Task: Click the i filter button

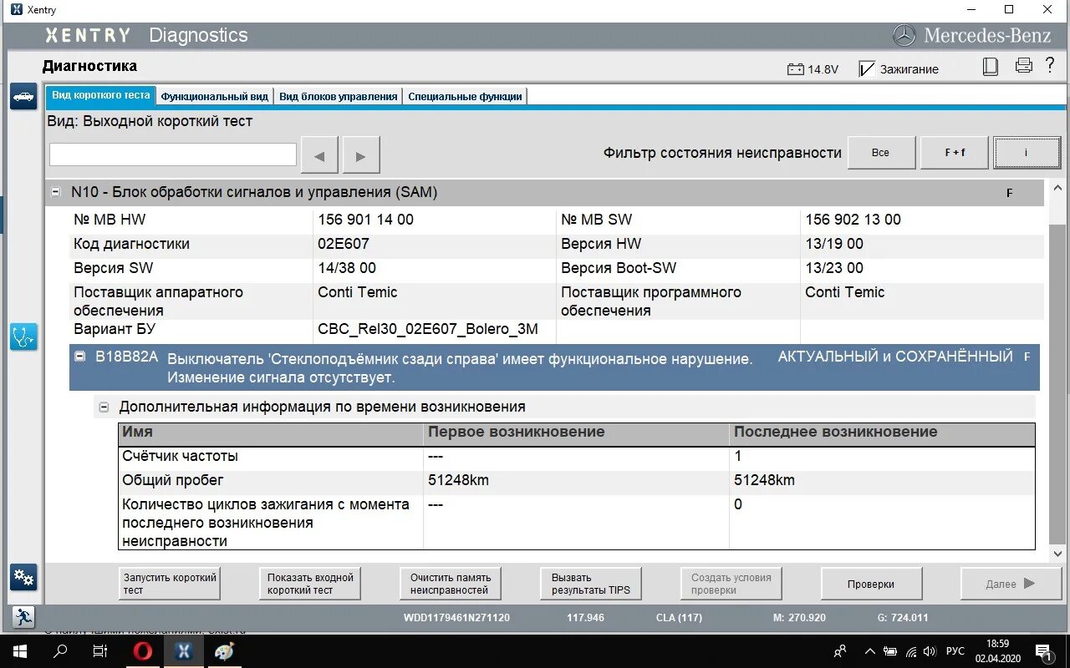Action: 1027,153
